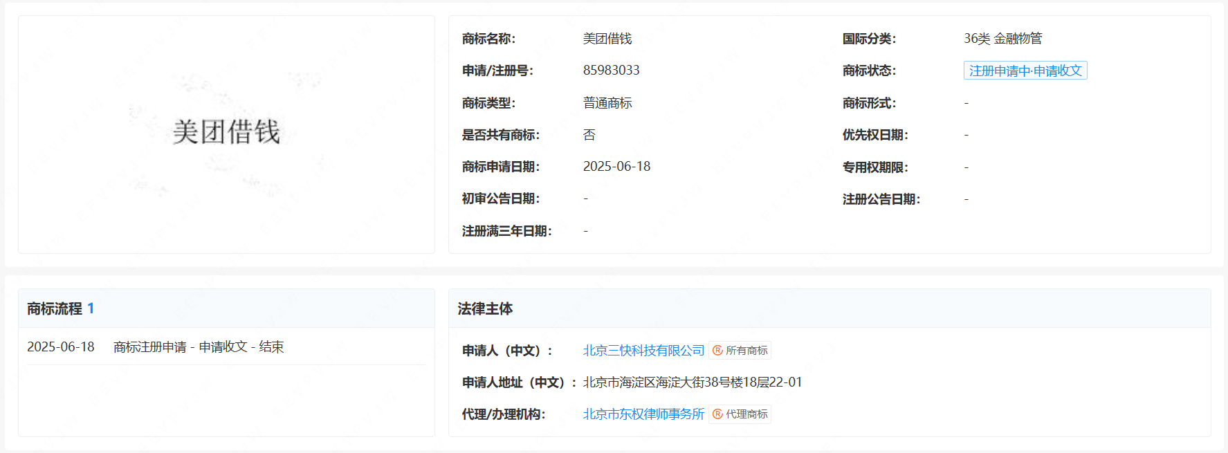Open the 北京三快科技有限公司 applicant link

click(643, 351)
